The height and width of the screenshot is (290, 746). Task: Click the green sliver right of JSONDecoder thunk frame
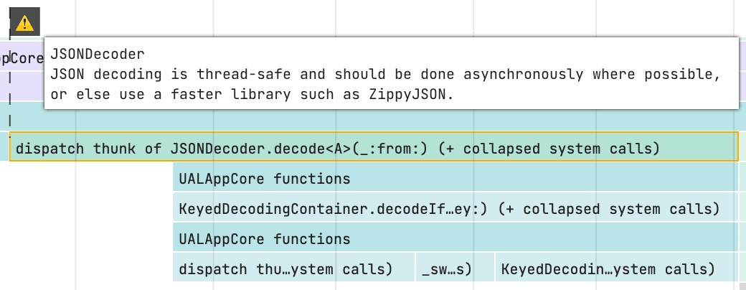[742, 149]
